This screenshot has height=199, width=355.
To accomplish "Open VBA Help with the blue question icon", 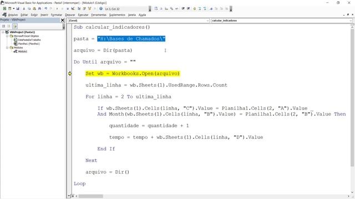I will (x=101, y=9).
